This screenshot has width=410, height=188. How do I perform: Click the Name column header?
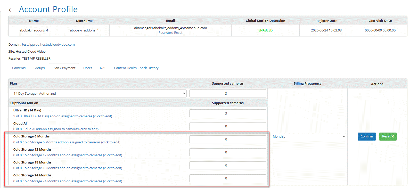pos(34,21)
